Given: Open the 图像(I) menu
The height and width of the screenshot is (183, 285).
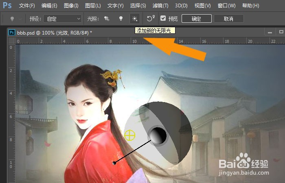Looking at the screenshot, I should click(71, 6).
